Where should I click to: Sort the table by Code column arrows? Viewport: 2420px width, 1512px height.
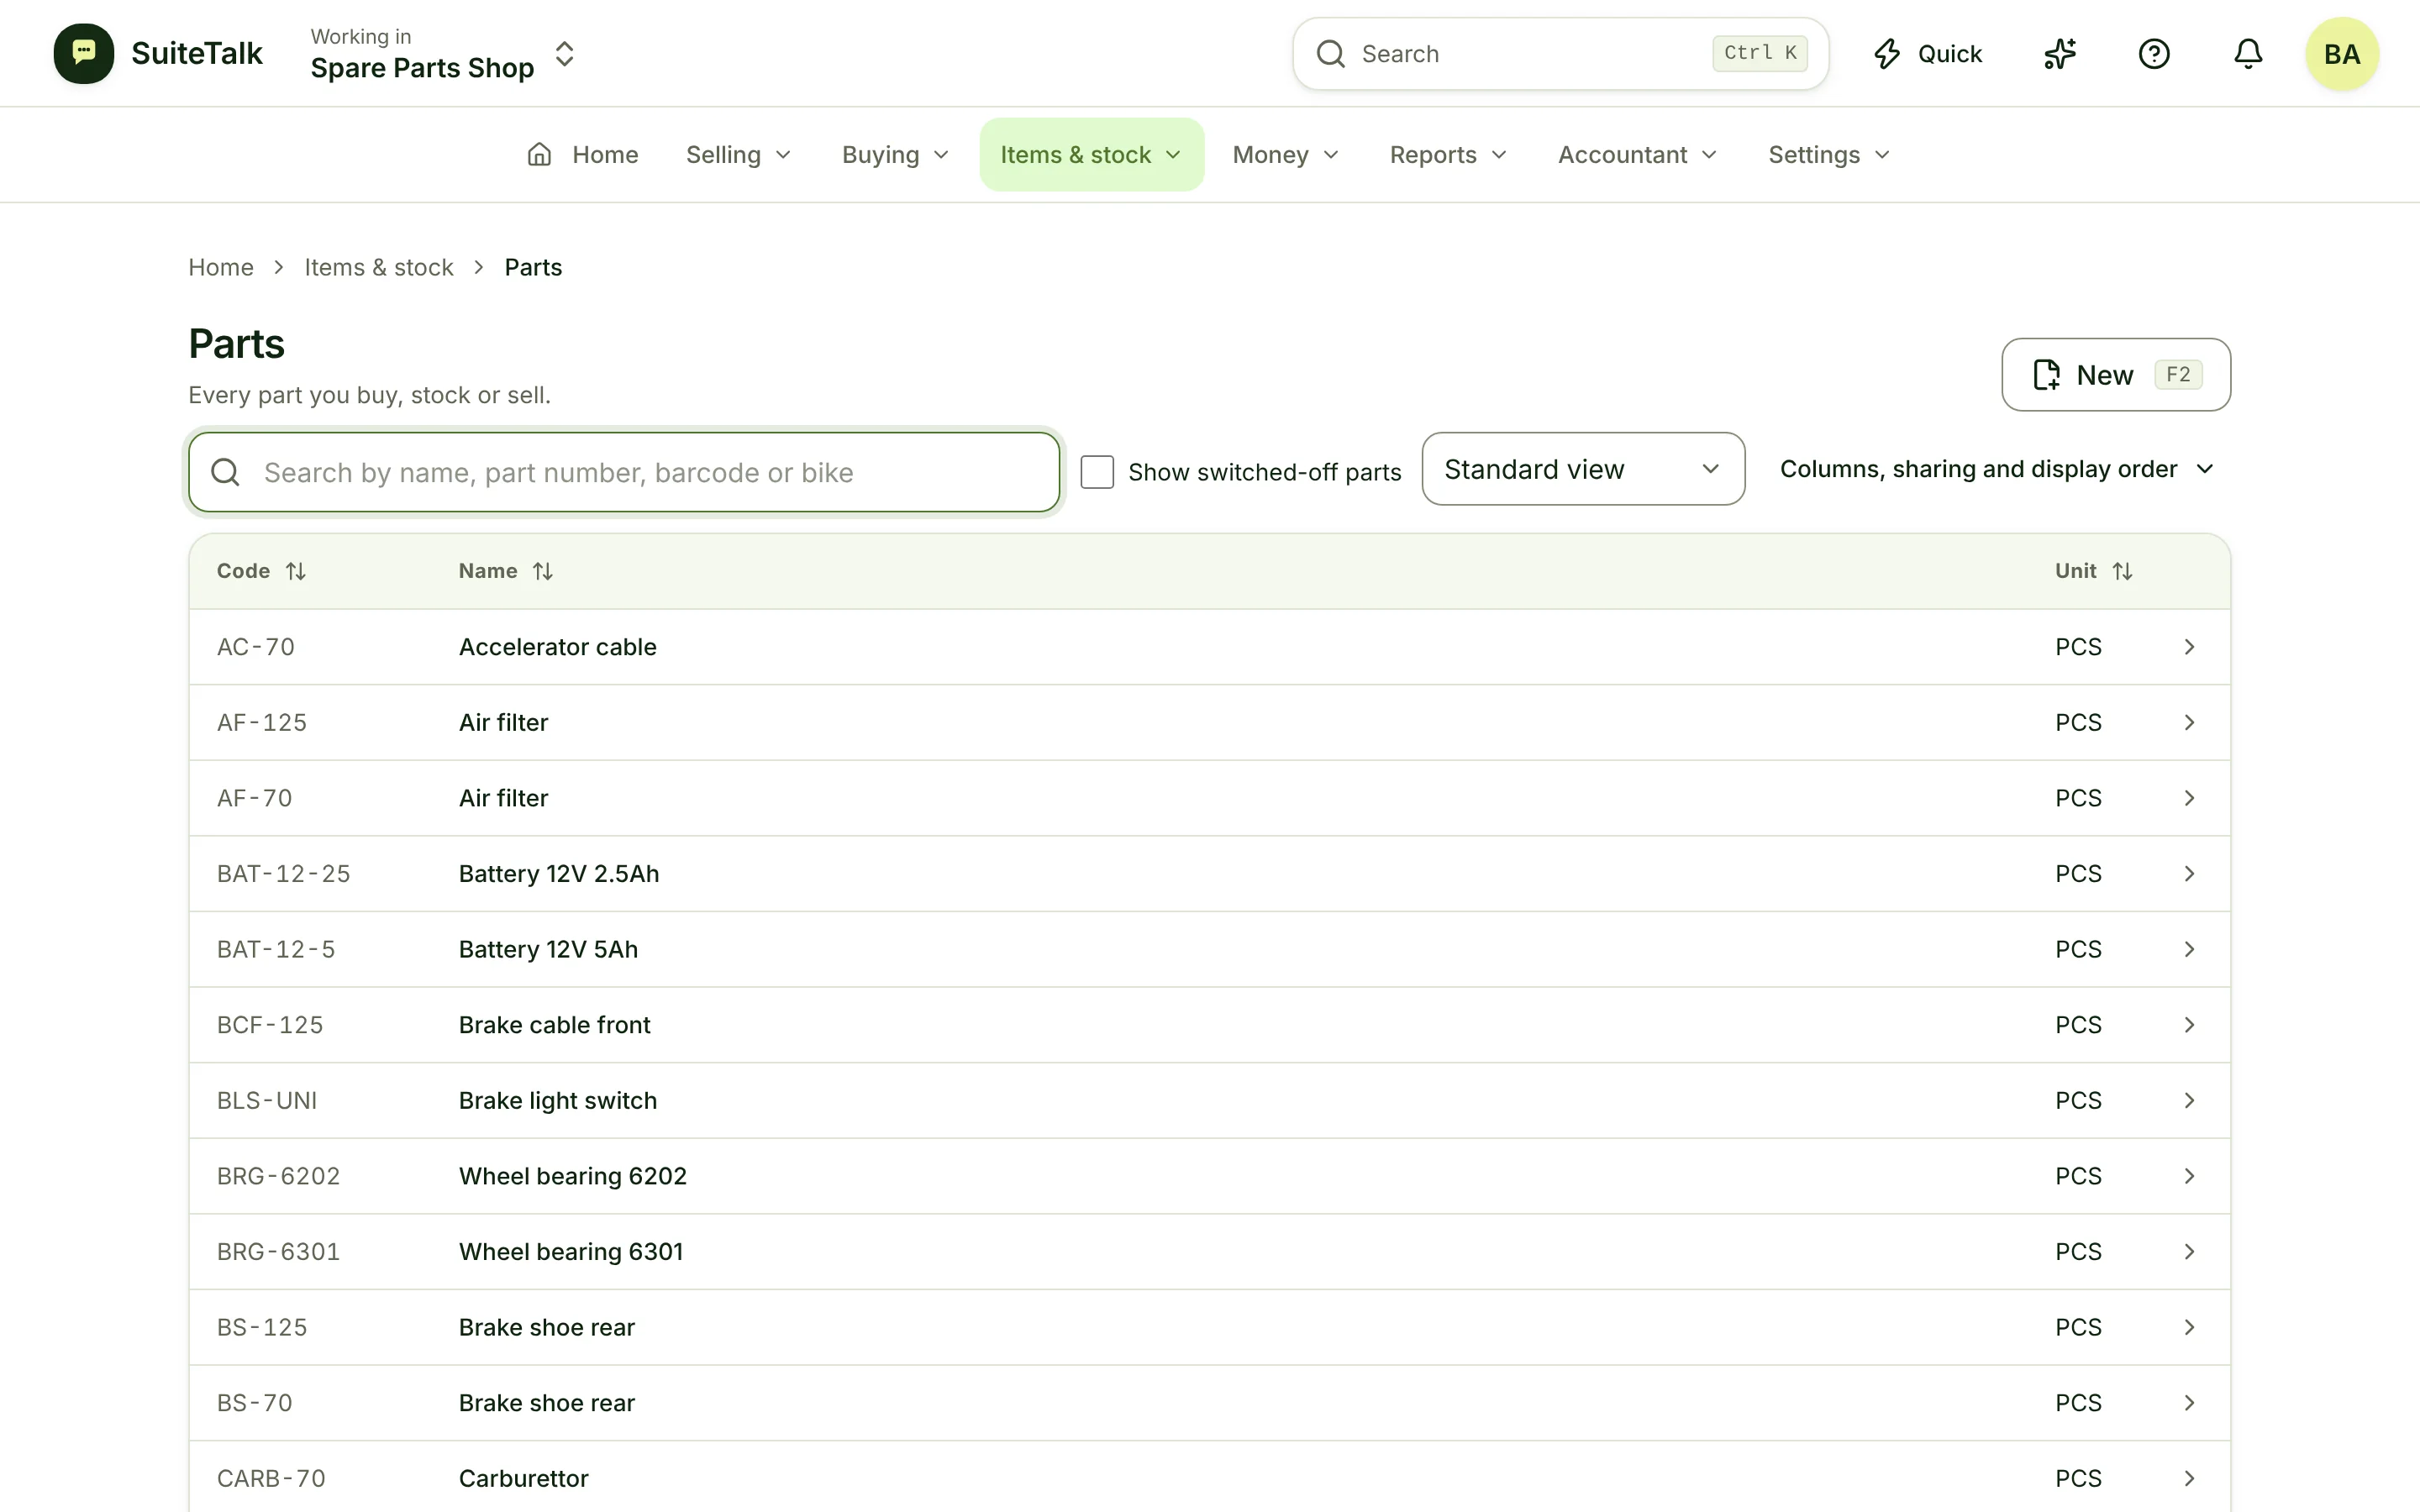tap(296, 571)
